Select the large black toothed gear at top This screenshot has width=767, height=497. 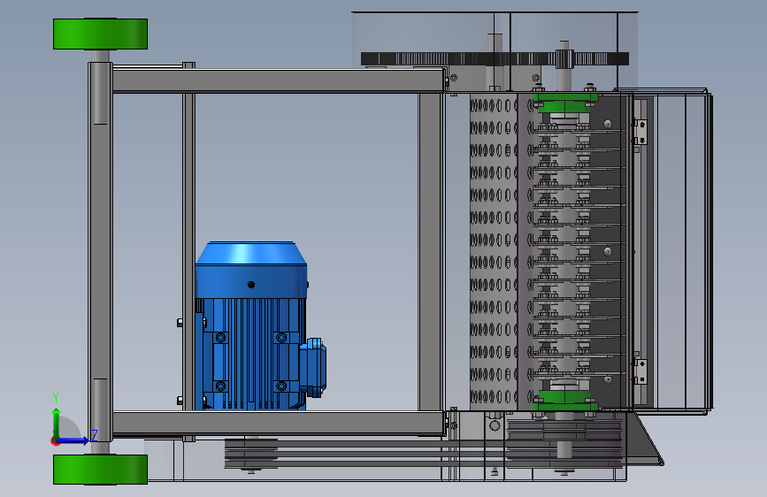(495, 59)
